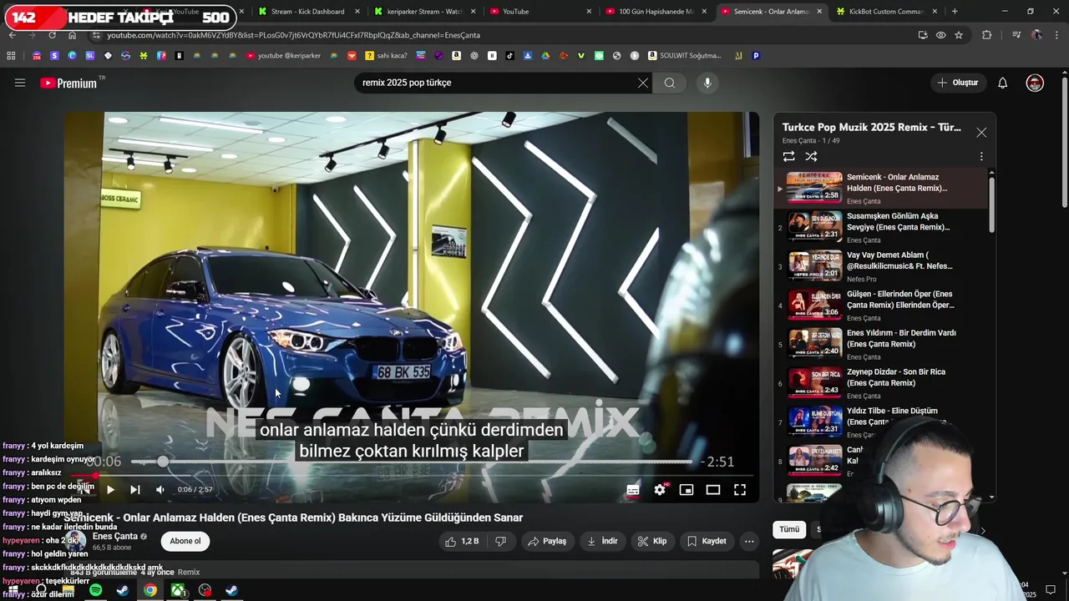The height and width of the screenshot is (601, 1069).
Task: Toggle playlist shuffle
Action: point(811,156)
